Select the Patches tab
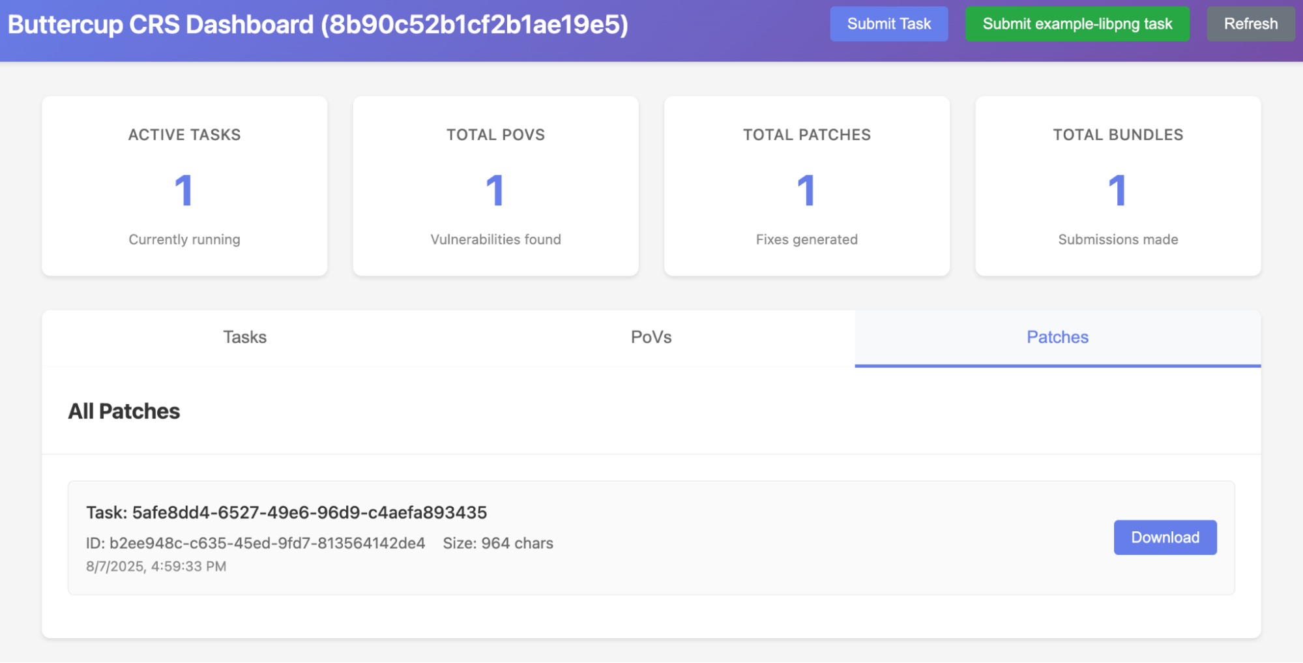Screen dimensions: 1303x663 (1057, 337)
